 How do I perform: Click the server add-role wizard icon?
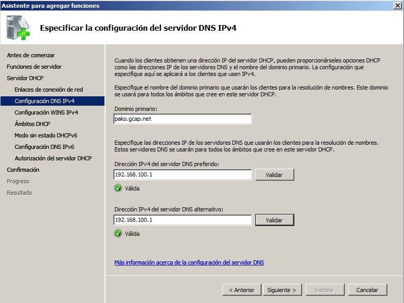pyautogui.click(x=18, y=28)
